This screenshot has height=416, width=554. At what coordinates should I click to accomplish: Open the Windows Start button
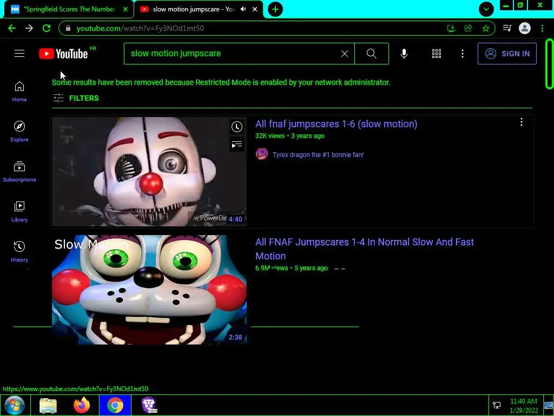pos(15,405)
